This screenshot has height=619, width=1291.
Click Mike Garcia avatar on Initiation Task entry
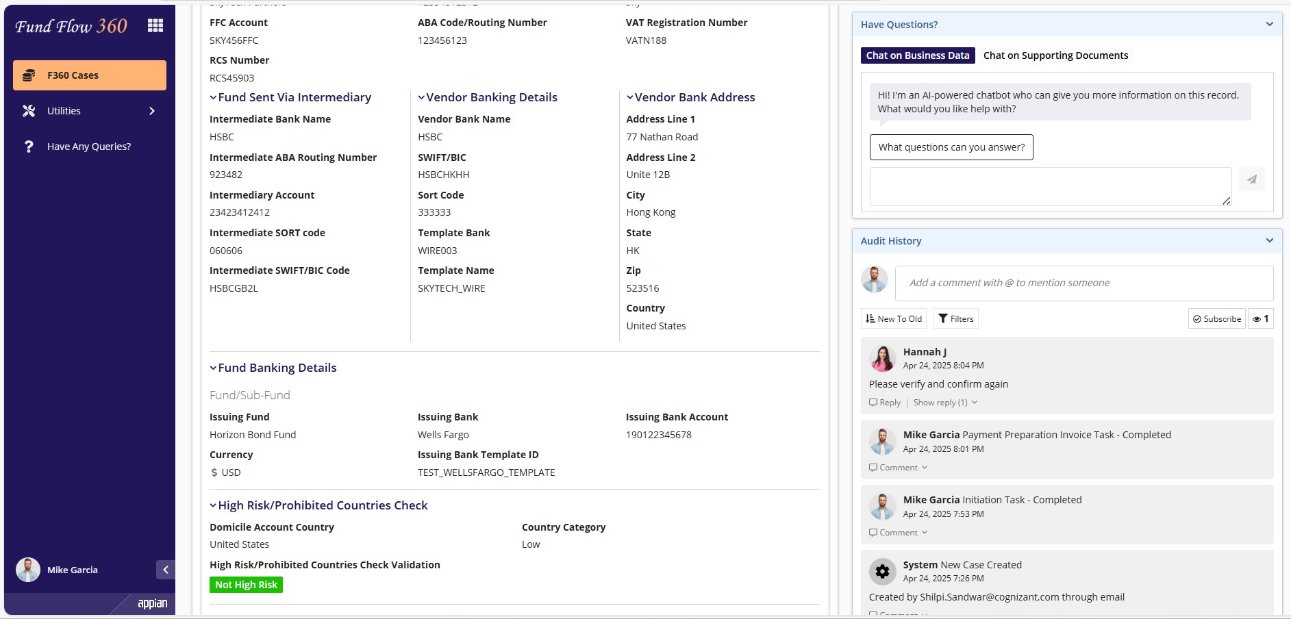coord(882,507)
